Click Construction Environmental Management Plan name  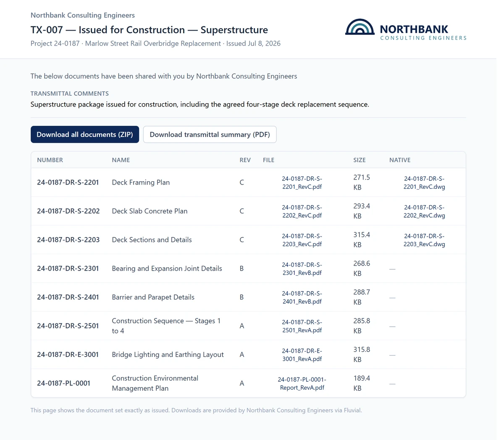tap(155, 383)
